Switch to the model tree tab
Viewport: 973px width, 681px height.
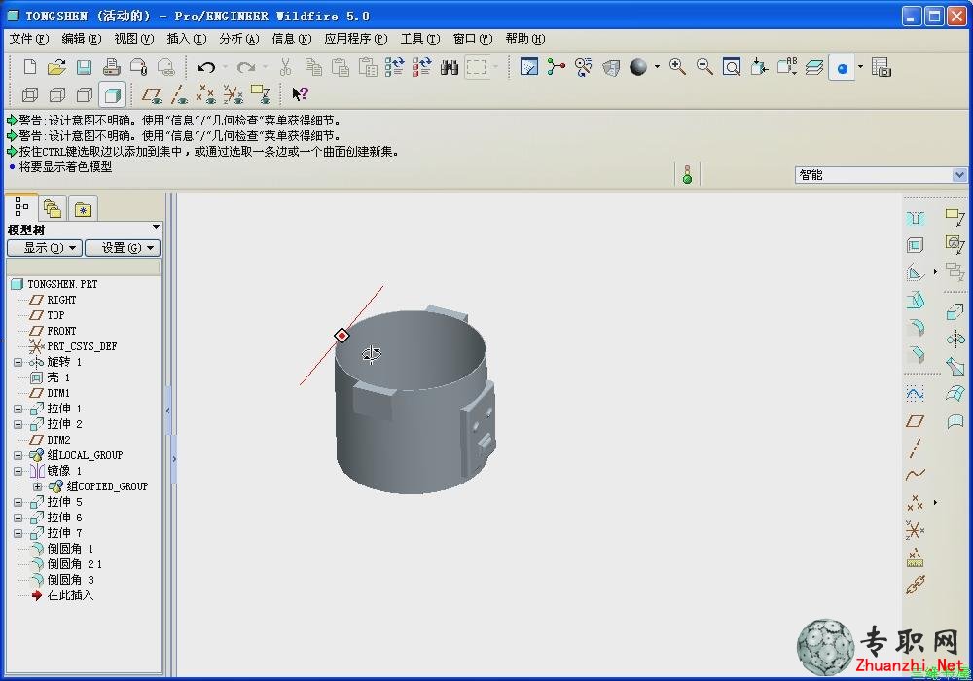coord(21,207)
